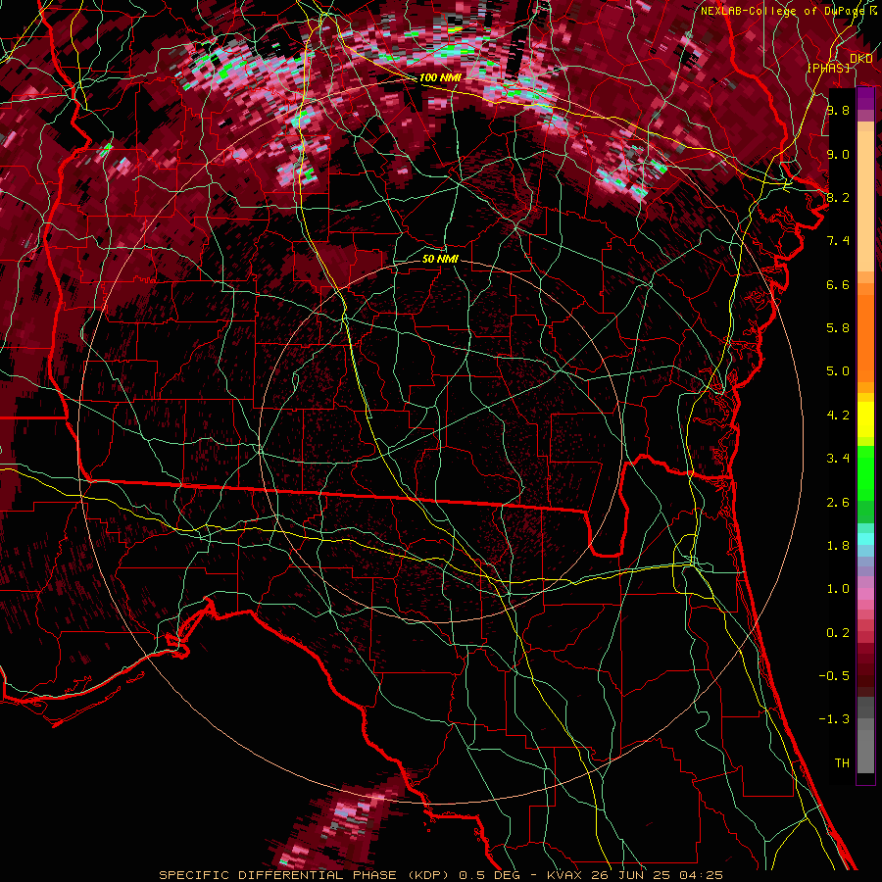The width and height of the screenshot is (882, 882).
Task: Click the 50 NMI range ring label
Action: [x=440, y=259]
